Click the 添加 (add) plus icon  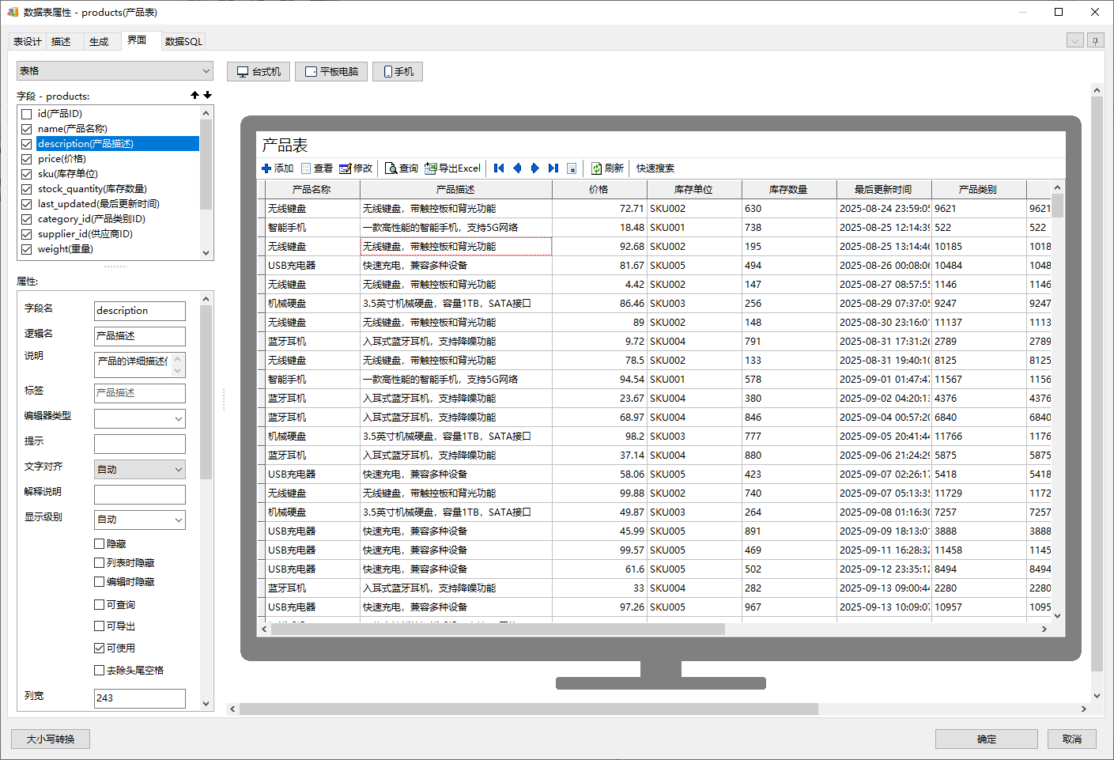(x=266, y=168)
